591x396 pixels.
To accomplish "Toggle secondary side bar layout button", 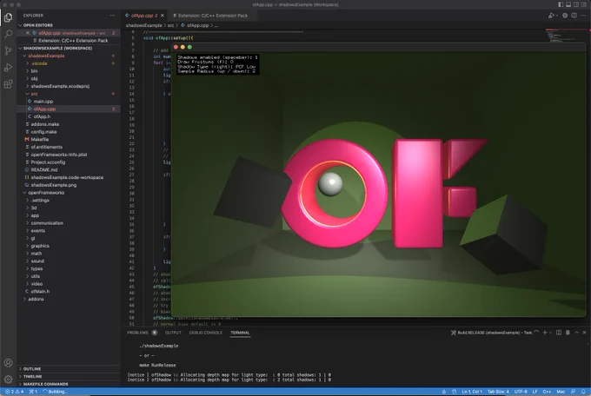I will point(576,4).
